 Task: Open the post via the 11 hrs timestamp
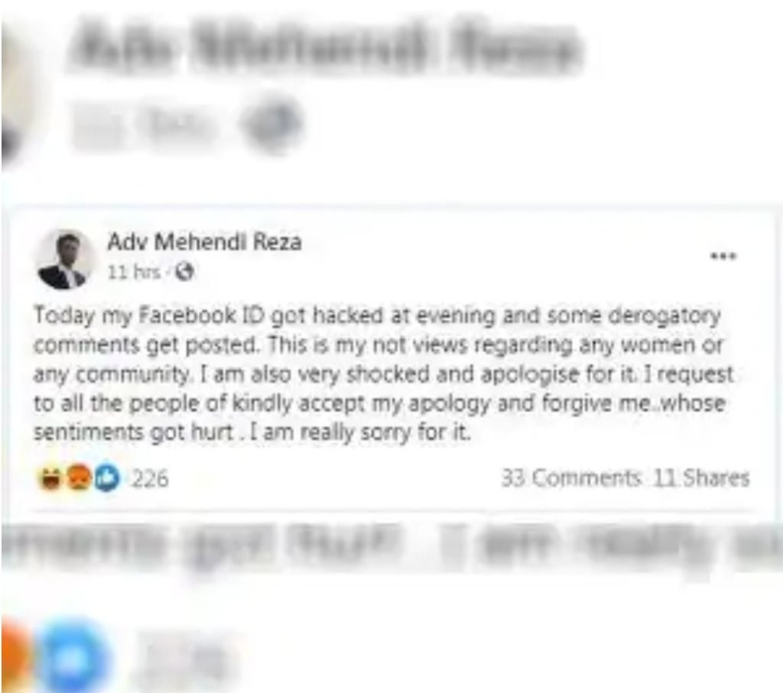[x=134, y=272]
